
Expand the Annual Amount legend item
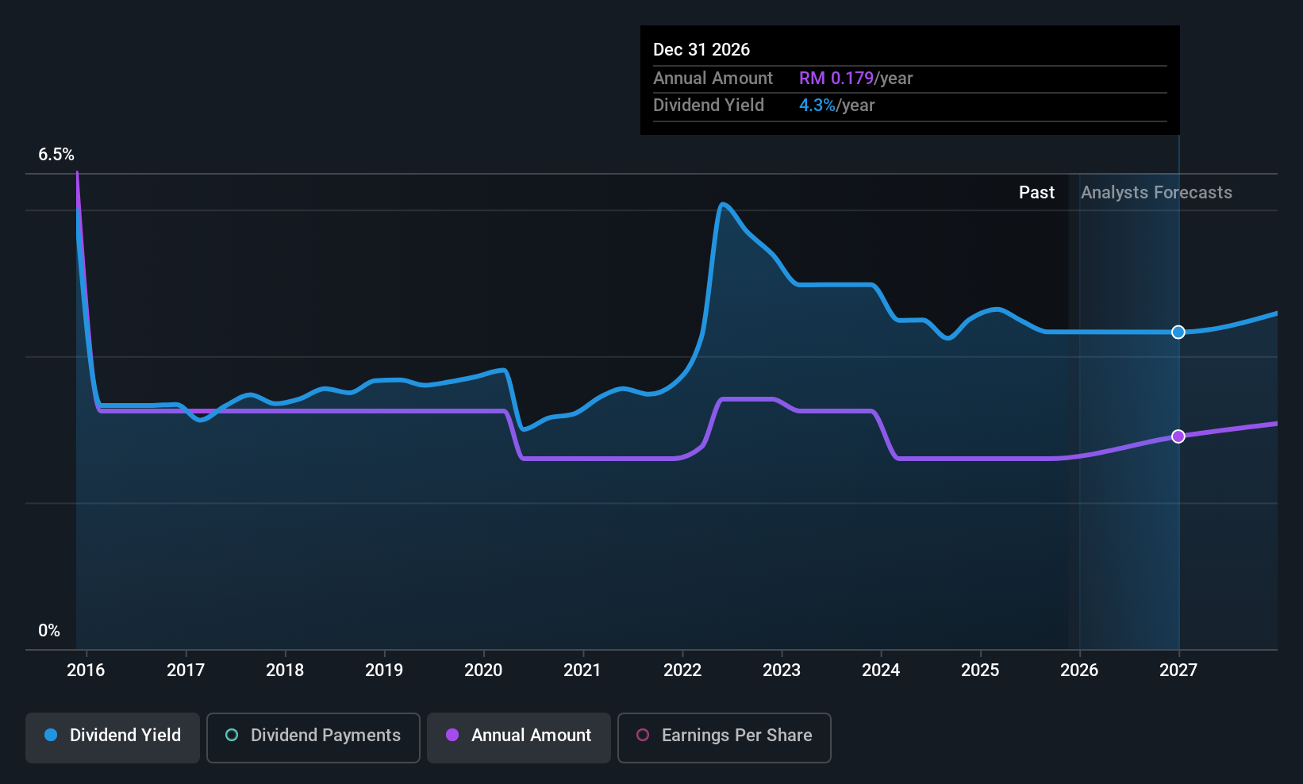[518, 736]
